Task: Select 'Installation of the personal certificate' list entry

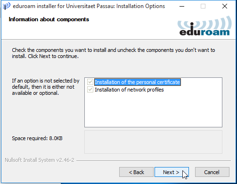Action: pos(138,82)
